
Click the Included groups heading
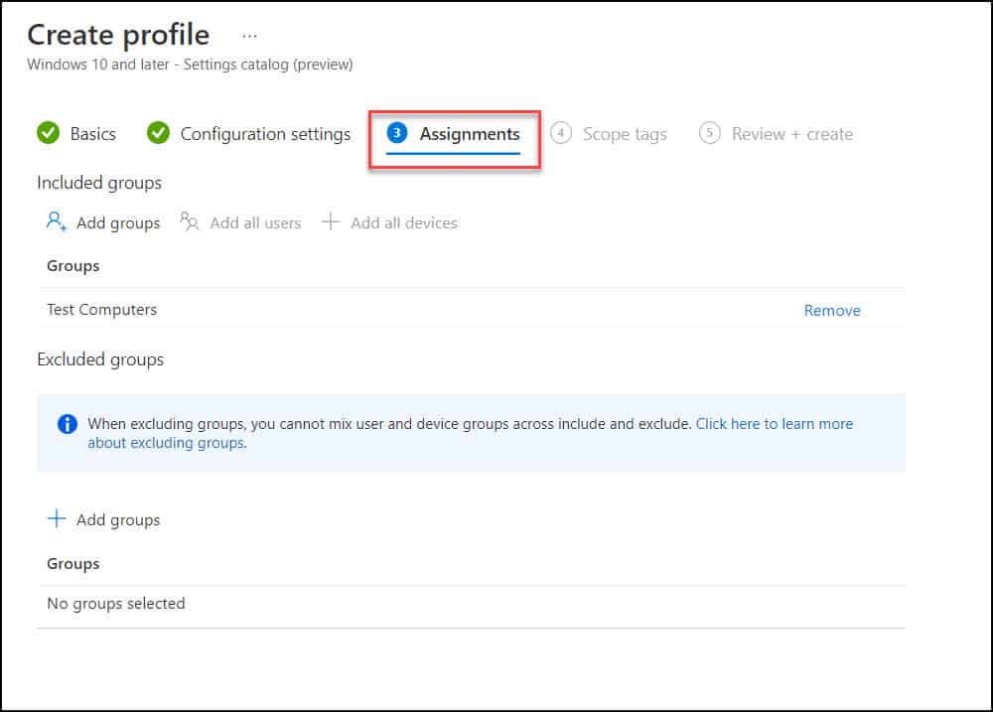[x=99, y=183]
